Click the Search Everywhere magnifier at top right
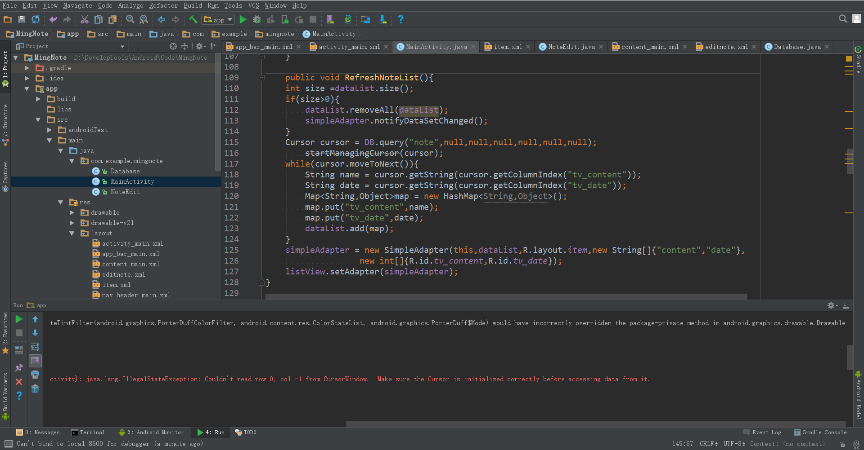Viewport: 864px width, 450px height. [843, 18]
